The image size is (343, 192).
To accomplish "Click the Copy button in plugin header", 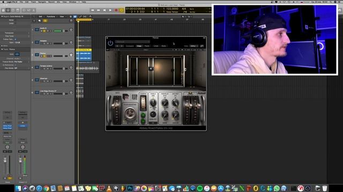I will click(x=139, y=46).
